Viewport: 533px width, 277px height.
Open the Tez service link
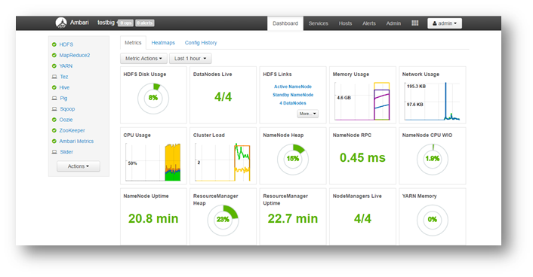coord(64,77)
